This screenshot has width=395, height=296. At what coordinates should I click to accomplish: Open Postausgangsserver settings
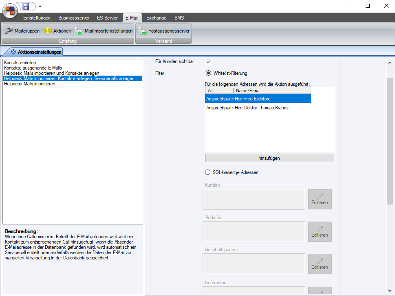164,31
